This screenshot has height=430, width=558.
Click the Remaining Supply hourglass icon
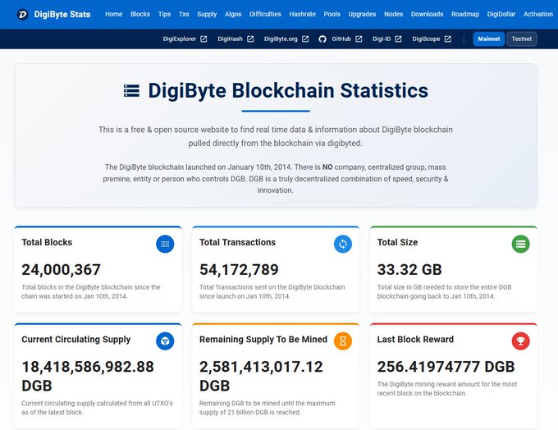[343, 341]
